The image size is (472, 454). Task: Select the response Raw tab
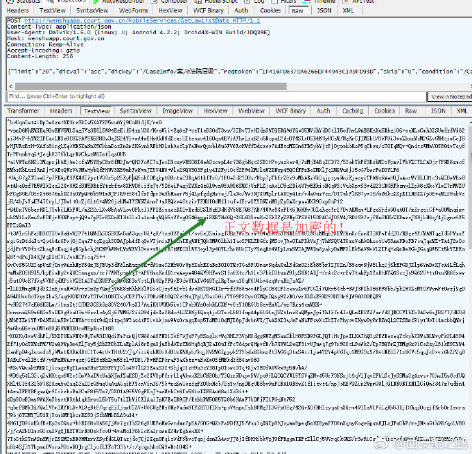click(411, 111)
